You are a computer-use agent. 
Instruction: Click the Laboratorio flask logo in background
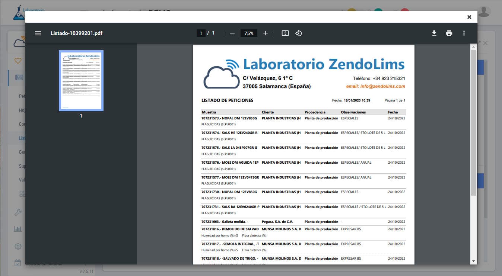pyautogui.click(x=19, y=13)
